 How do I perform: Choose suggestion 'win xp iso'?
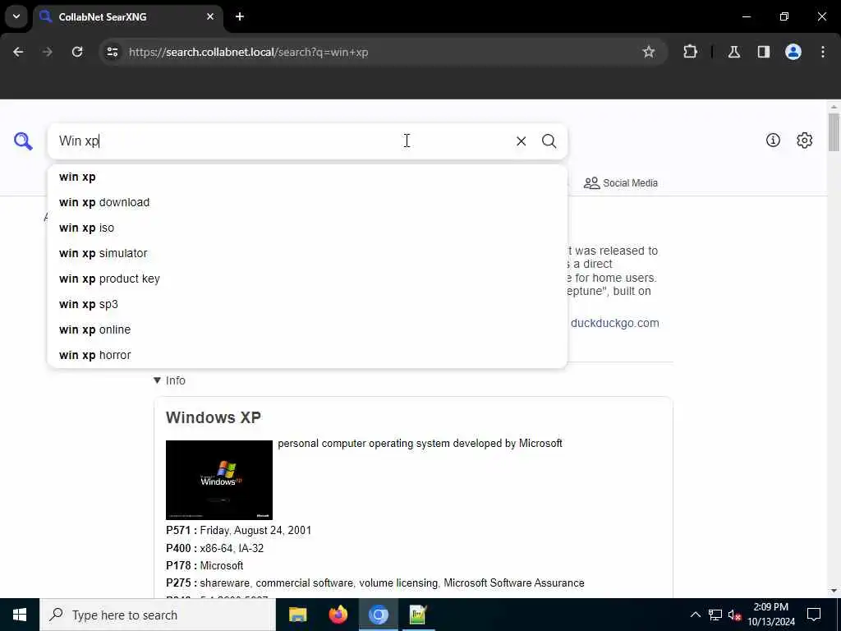click(307, 228)
